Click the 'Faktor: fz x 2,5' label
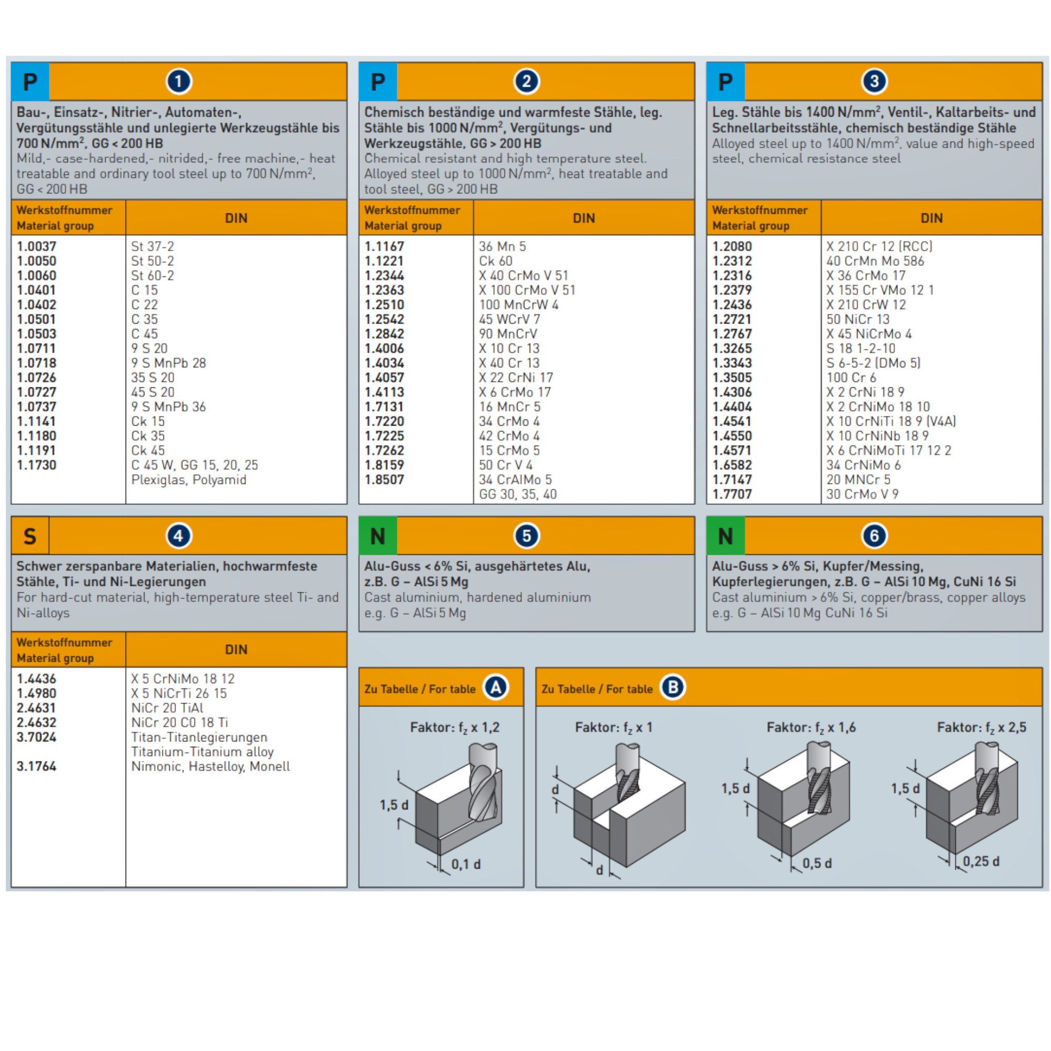 (x=981, y=728)
